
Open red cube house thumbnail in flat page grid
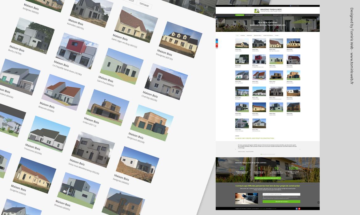(259, 59)
